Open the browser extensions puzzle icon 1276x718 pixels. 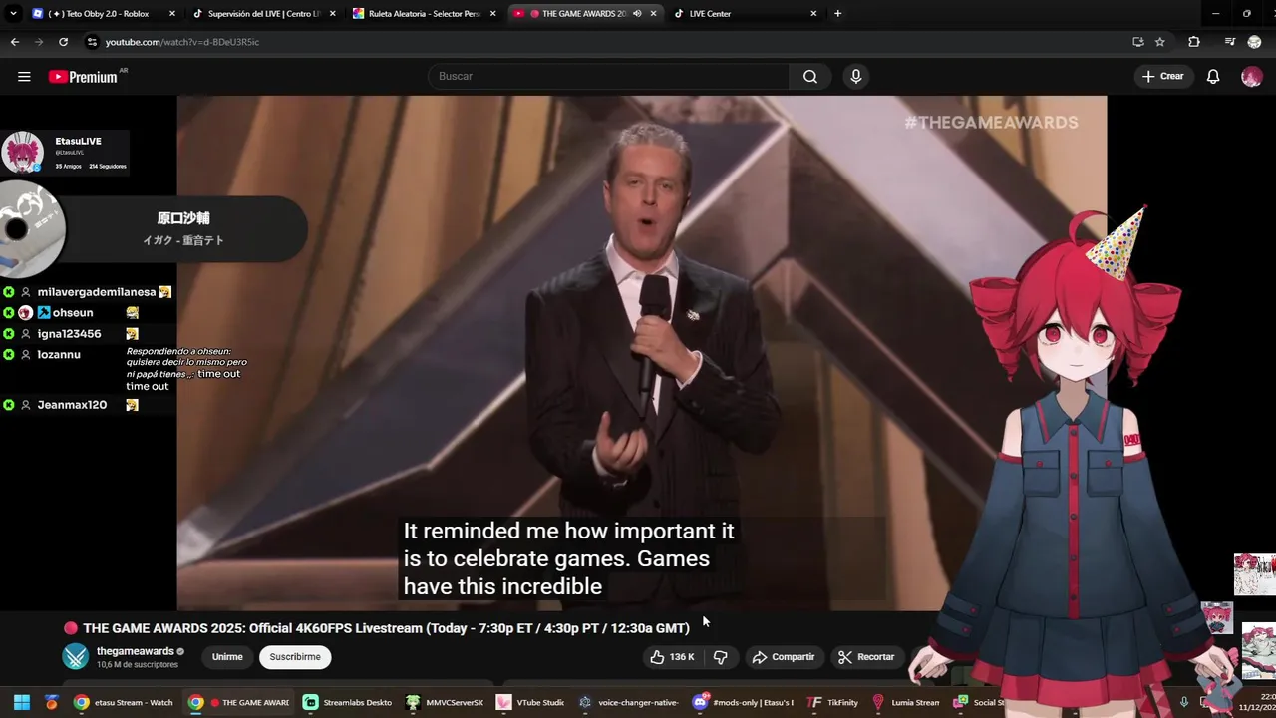[x=1194, y=42]
